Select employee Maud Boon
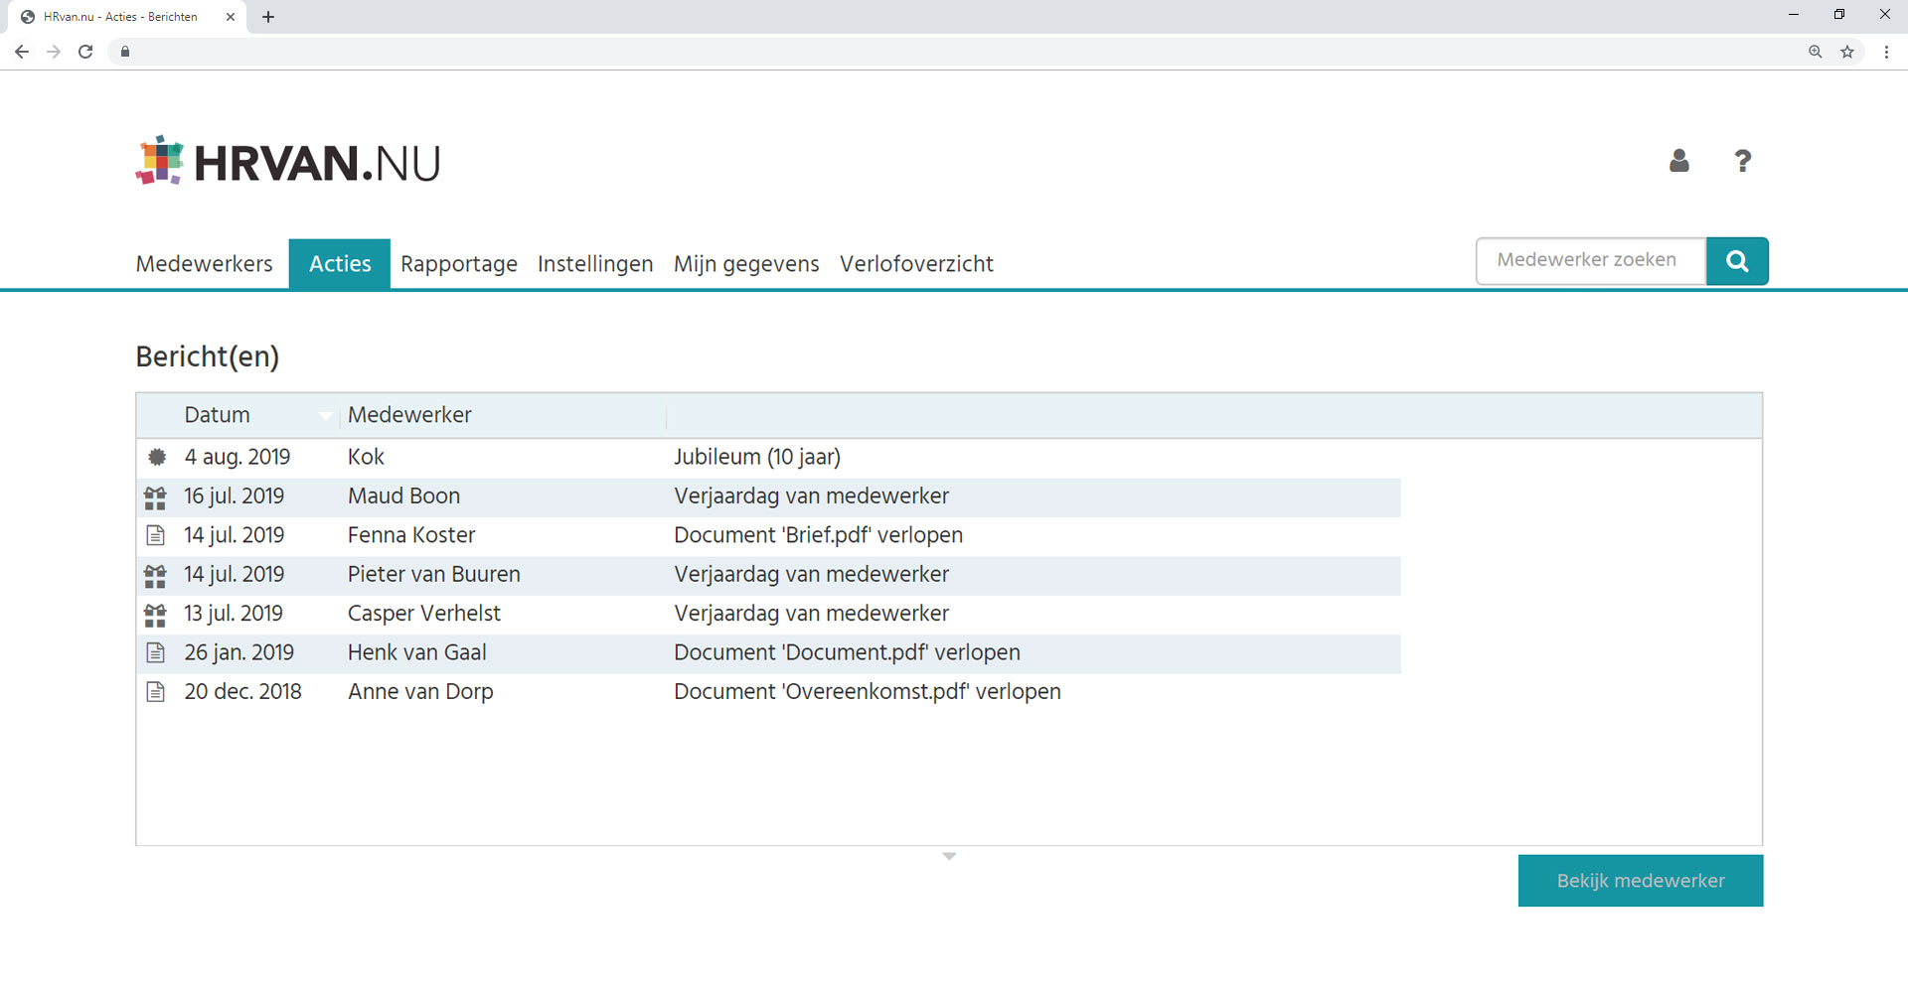Viewport: 1908px width, 988px height. tap(403, 496)
